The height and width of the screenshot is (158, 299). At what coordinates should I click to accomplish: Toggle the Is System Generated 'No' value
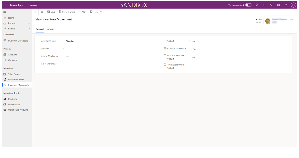click(194, 49)
